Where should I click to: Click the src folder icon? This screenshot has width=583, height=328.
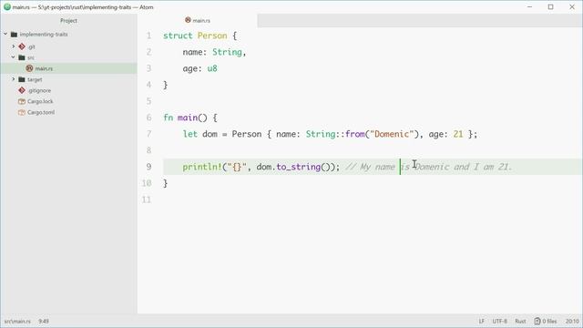click(x=22, y=57)
